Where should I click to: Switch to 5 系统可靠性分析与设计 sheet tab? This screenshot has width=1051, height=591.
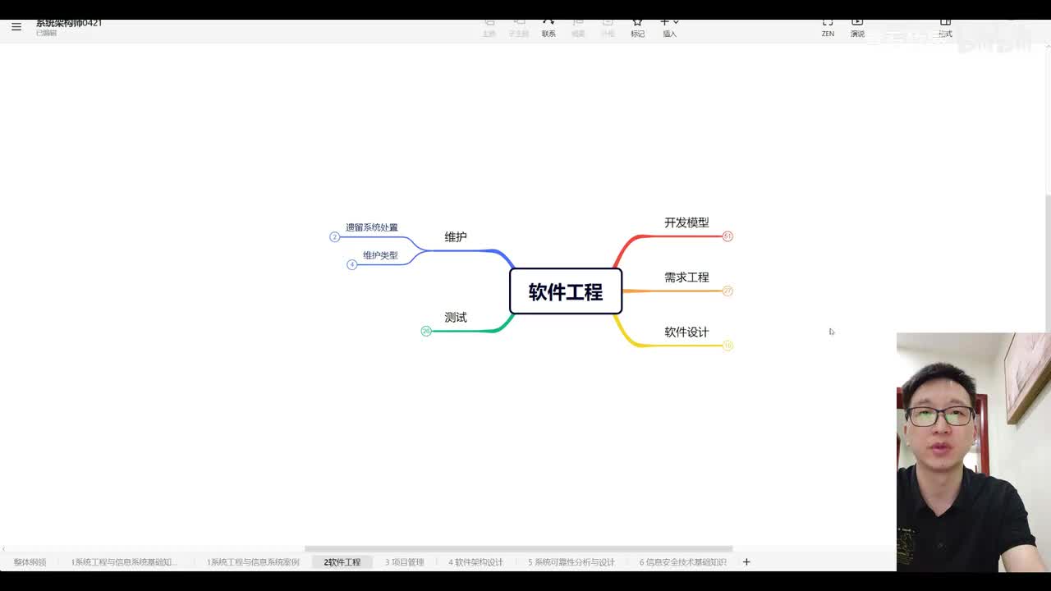click(x=571, y=562)
